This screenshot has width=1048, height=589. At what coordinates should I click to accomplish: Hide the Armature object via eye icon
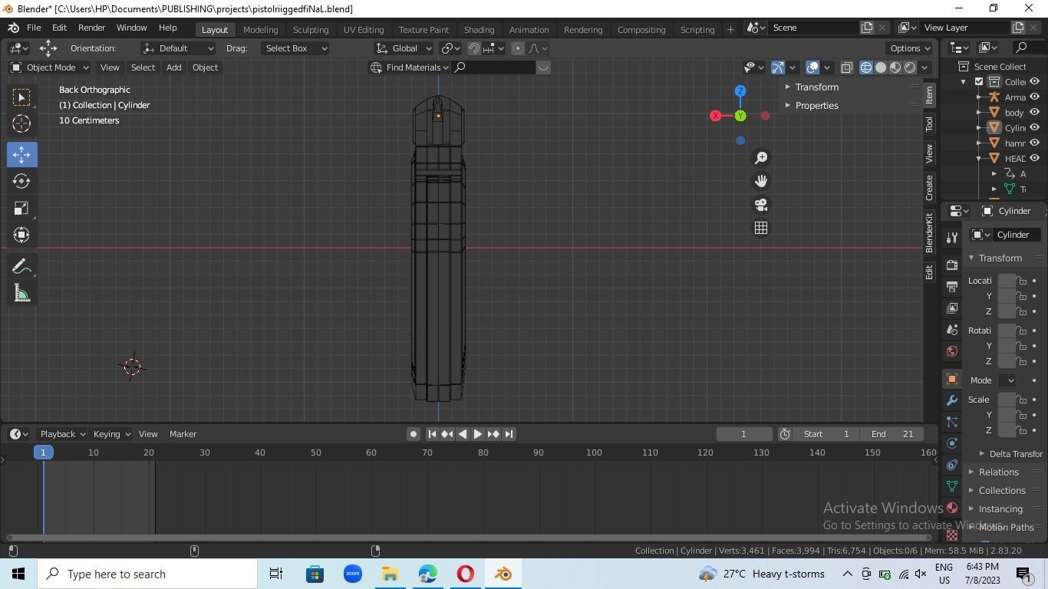(x=1034, y=97)
